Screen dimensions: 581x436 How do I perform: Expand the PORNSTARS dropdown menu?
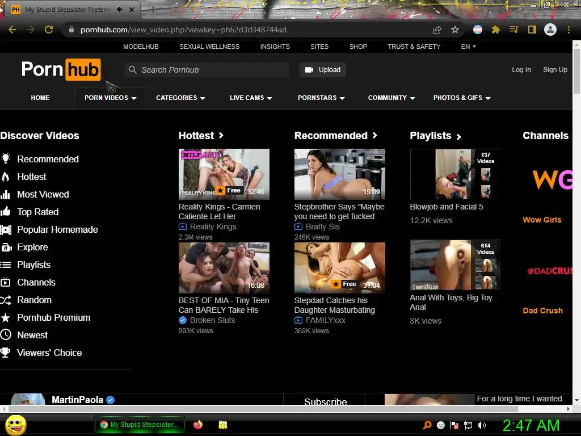(x=321, y=98)
